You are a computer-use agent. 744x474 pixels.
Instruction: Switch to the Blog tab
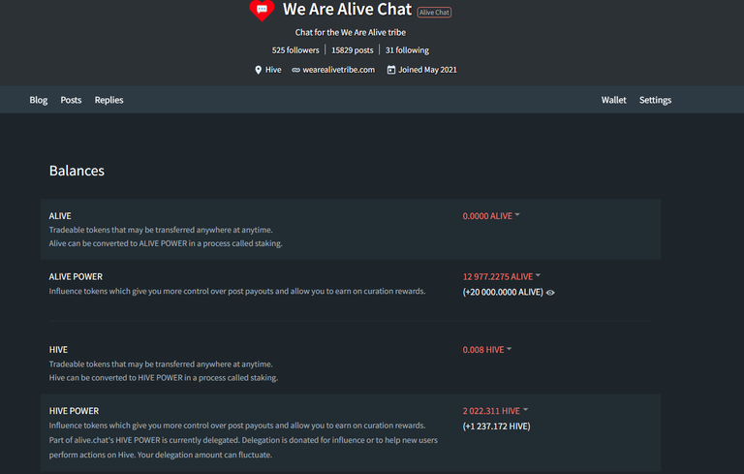tap(39, 100)
